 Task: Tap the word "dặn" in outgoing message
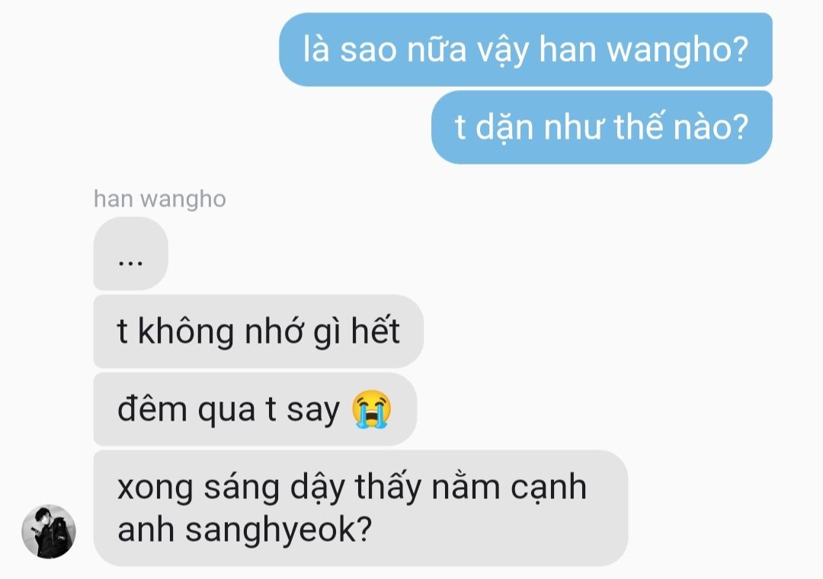coord(504,127)
